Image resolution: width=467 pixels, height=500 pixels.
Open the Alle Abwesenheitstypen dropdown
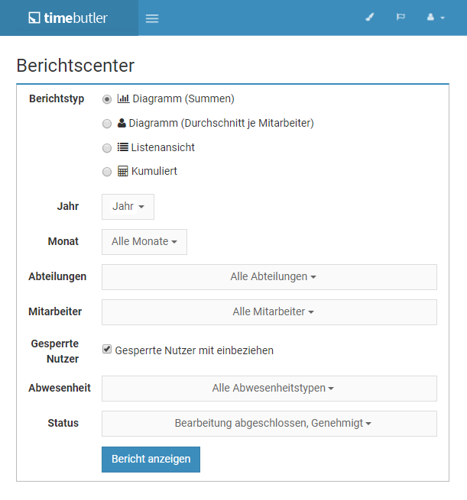pos(269,389)
